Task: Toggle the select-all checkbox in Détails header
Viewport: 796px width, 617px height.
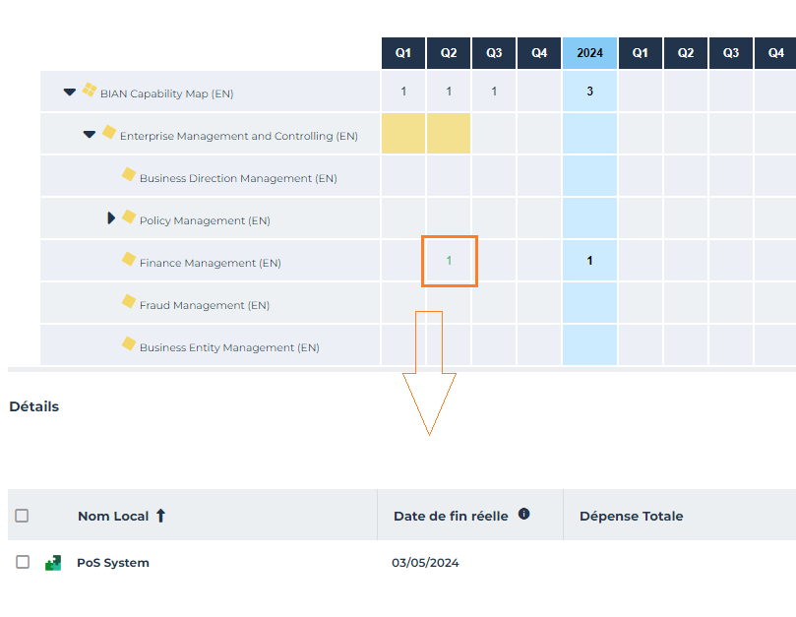Action: [x=22, y=516]
